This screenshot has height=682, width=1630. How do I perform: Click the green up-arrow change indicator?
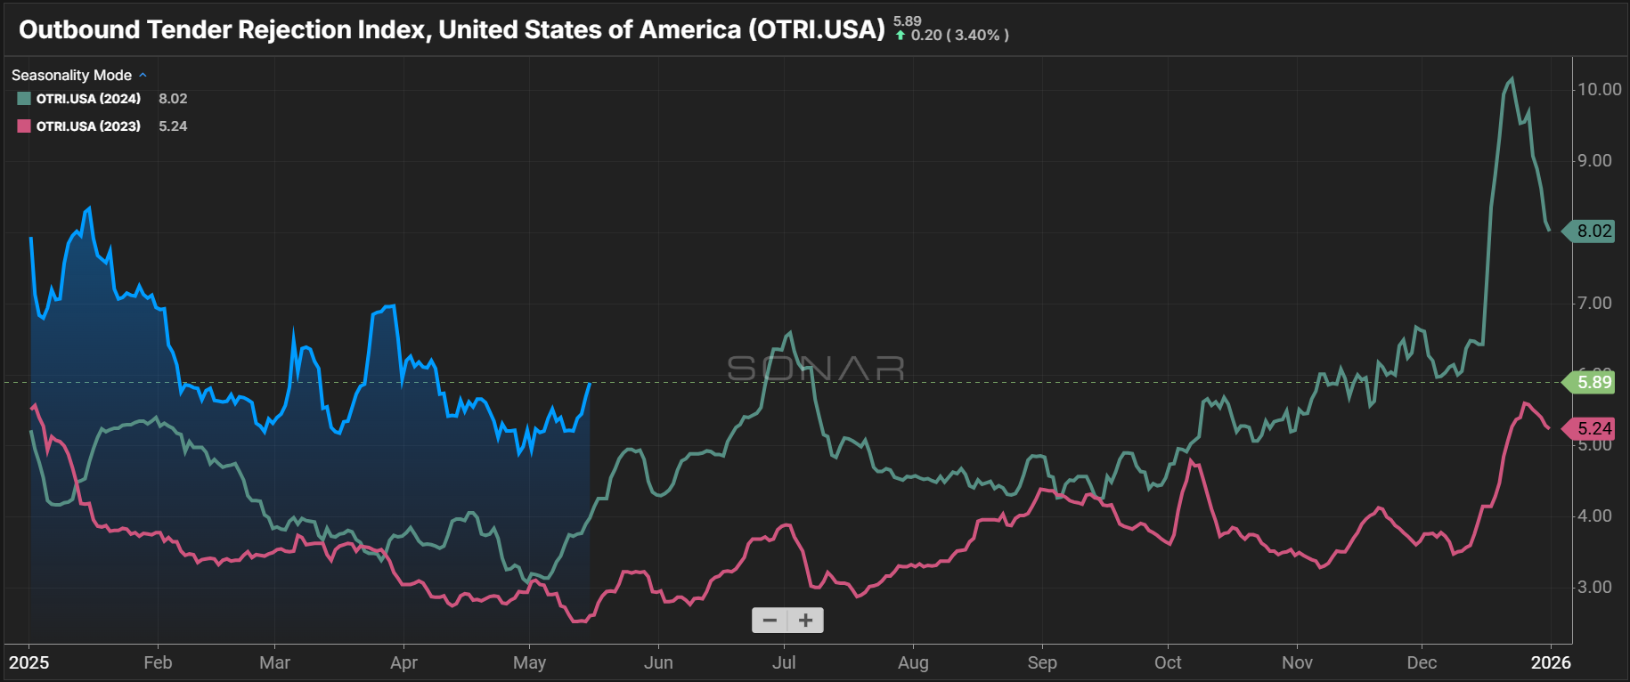point(901,36)
